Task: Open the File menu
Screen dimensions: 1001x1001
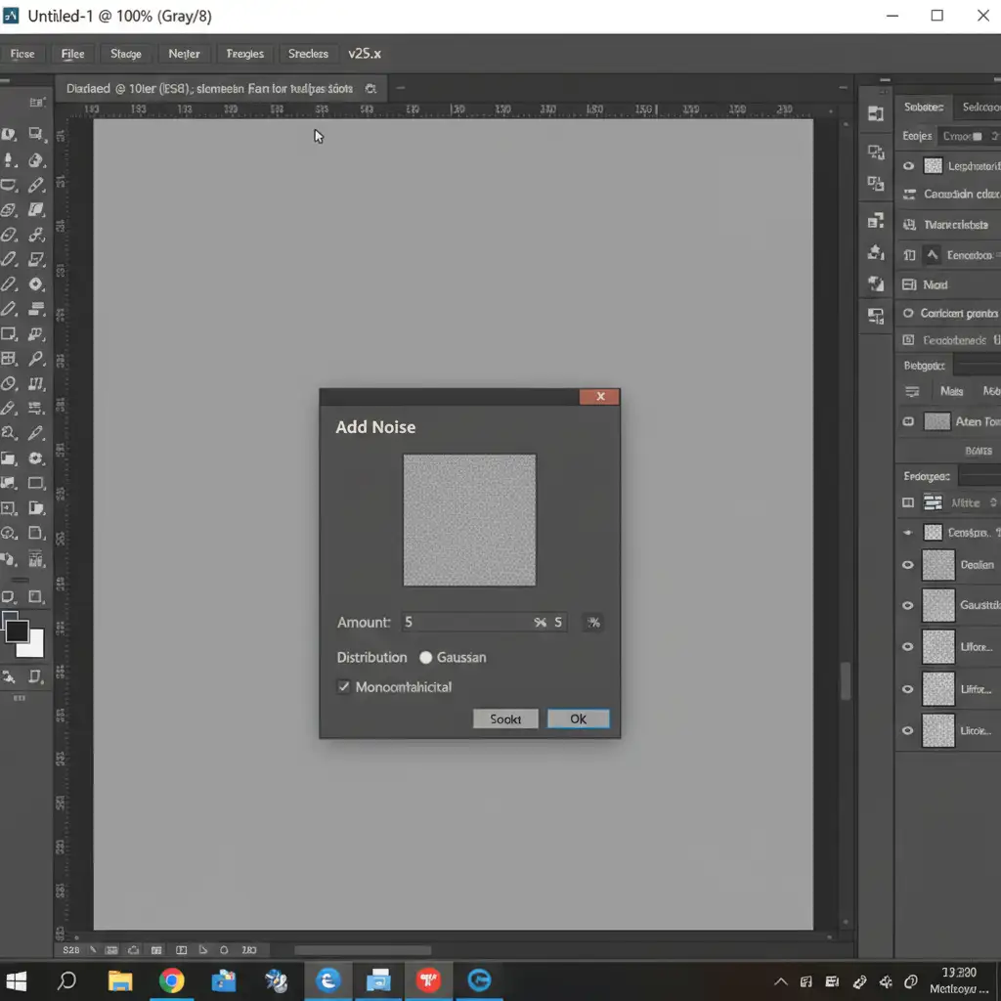Action: pyautogui.click(x=73, y=54)
